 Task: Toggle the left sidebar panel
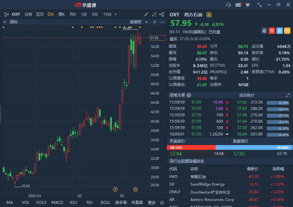click(6, 14)
